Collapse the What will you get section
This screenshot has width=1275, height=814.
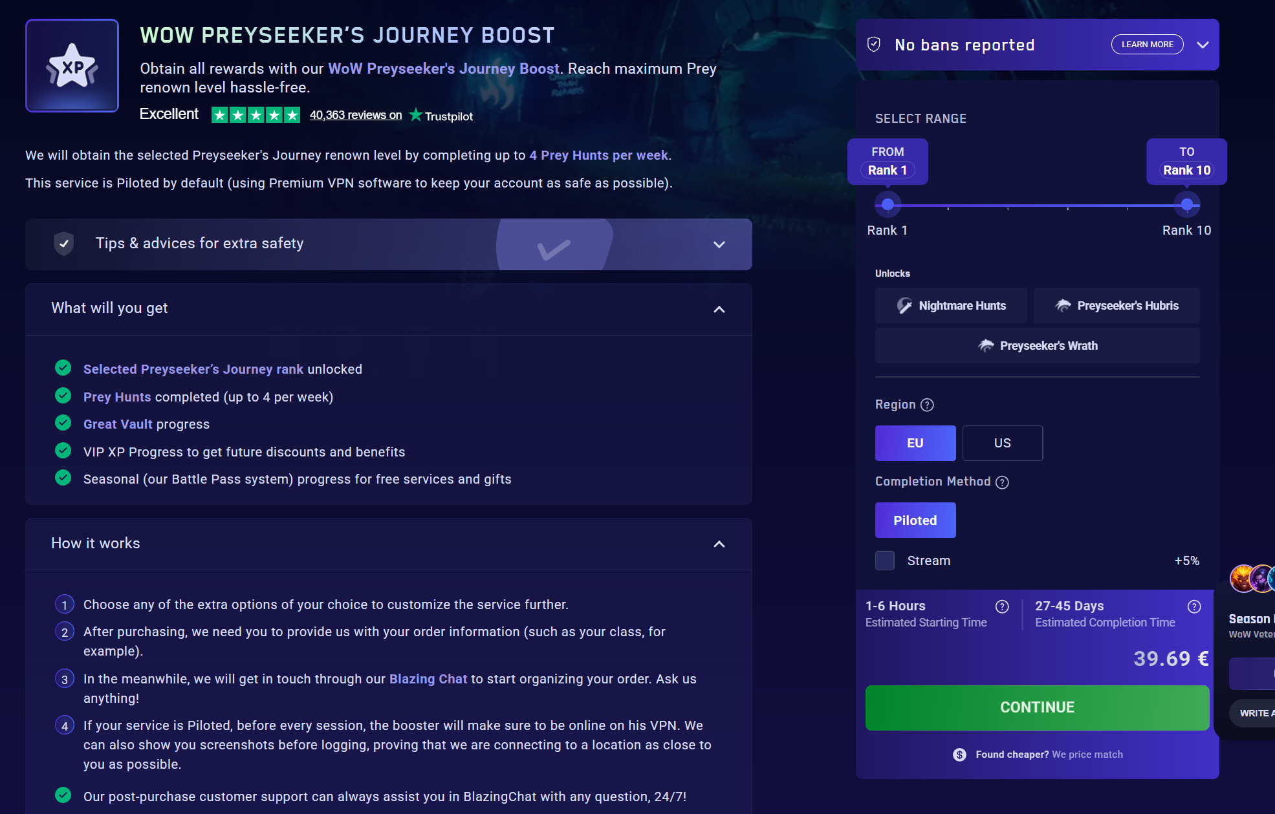(x=719, y=309)
